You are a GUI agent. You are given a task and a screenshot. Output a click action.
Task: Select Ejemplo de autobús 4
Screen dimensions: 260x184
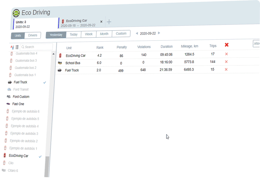pos(25,126)
